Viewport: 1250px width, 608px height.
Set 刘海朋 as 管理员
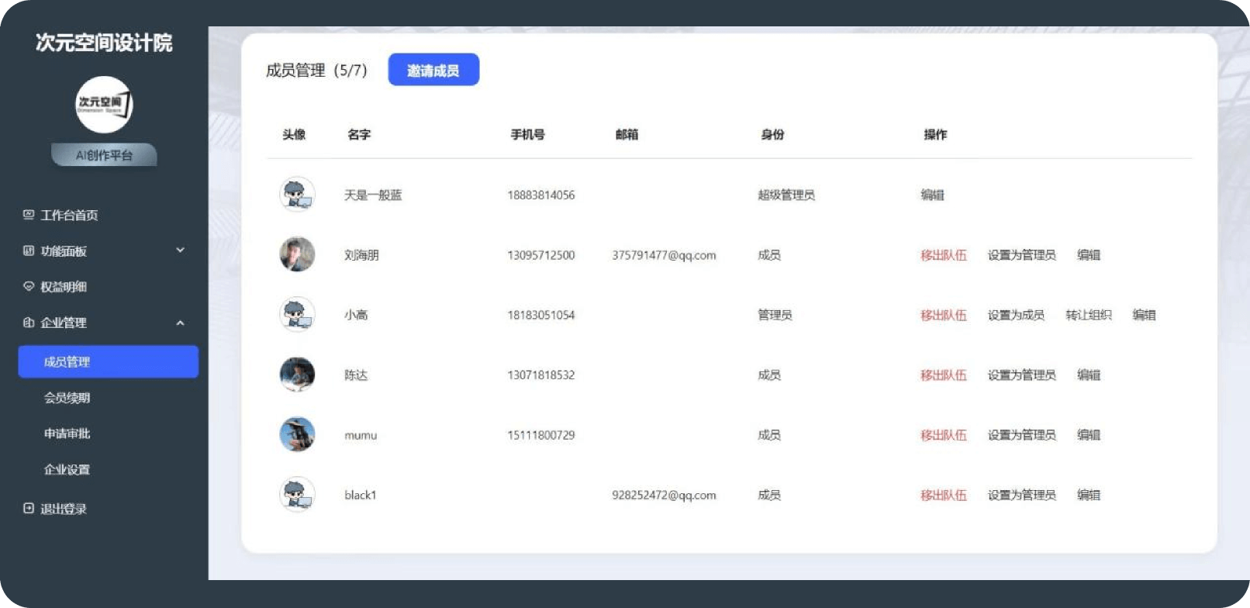[x=1022, y=254]
